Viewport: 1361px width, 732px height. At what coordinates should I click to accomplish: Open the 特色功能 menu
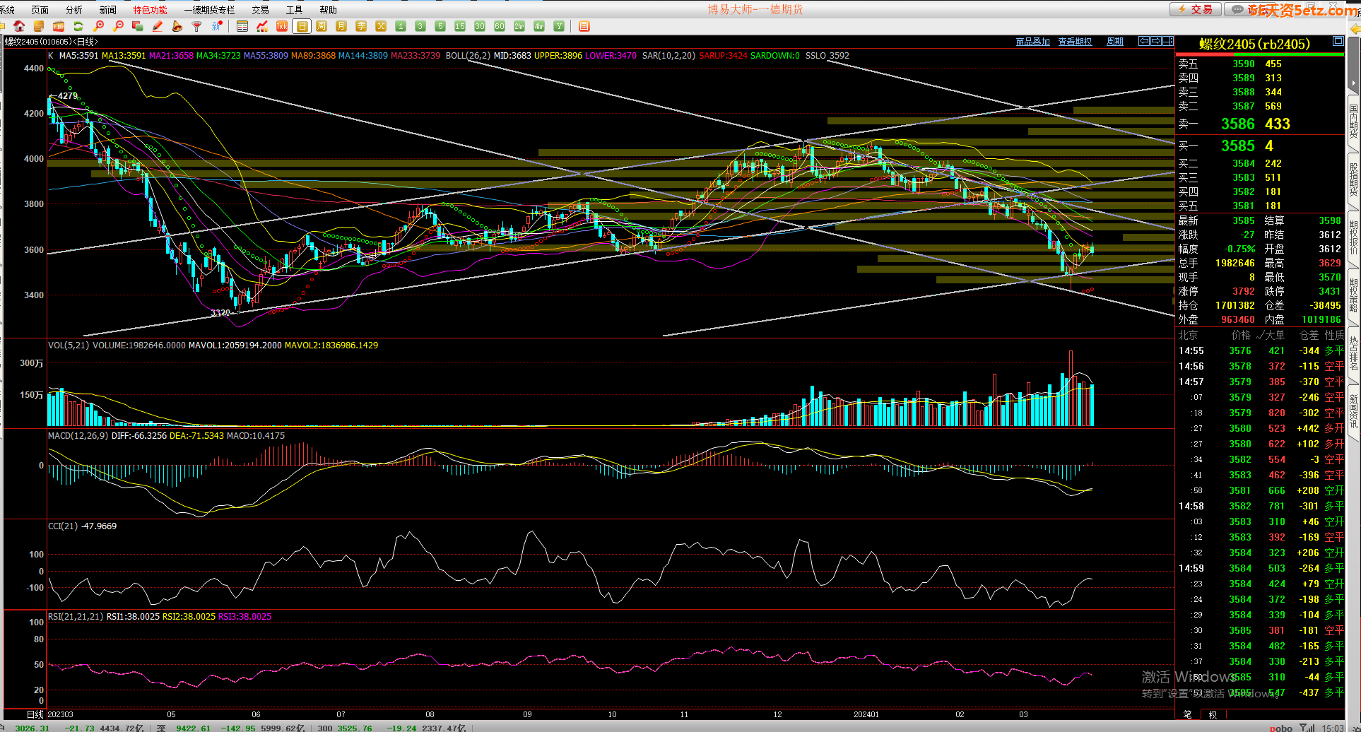click(x=150, y=10)
